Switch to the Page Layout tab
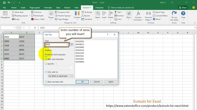The height and width of the screenshot is (110, 197). pyautogui.click(x=35, y=8)
